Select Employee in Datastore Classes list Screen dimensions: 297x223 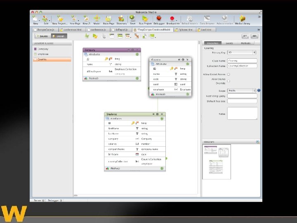[x=52, y=54]
